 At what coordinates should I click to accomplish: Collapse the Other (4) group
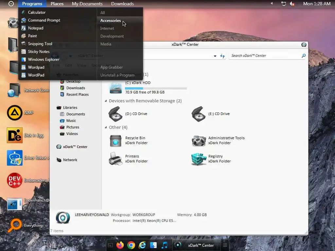(x=106, y=127)
